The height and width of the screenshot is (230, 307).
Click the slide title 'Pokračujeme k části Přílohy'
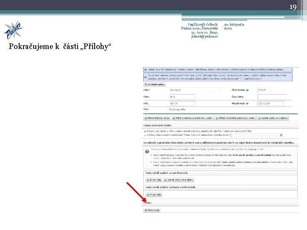pyautogui.click(x=60, y=46)
